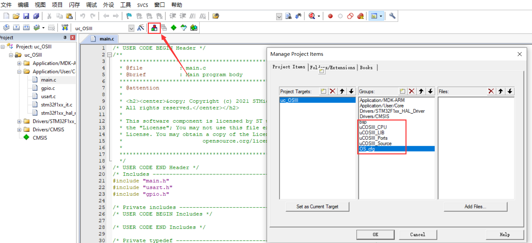The width and height of the screenshot is (532, 243).
Task: Click the Save All toolbar icon
Action: pos(36,16)
